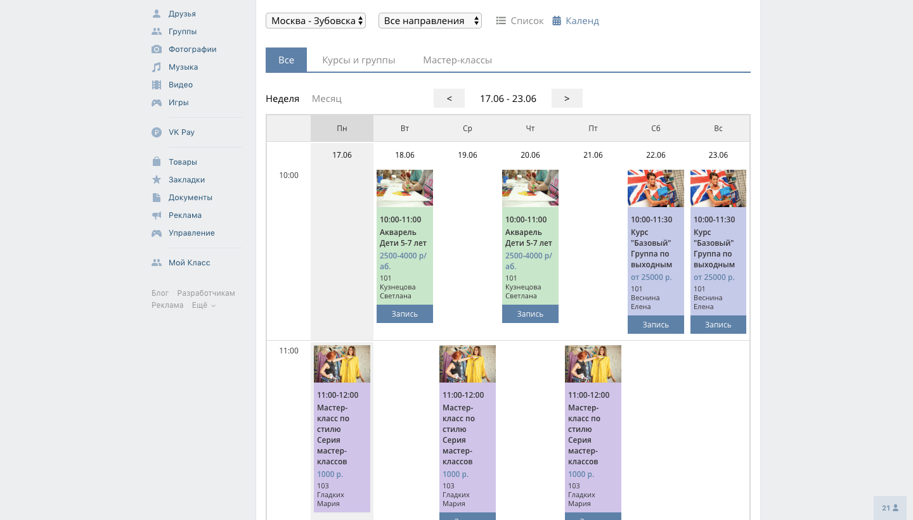Click 2500-4000 р/аб. price on Tuesday class
The image size is (913, 520).
pyautogui.click(x=403, y=261)
